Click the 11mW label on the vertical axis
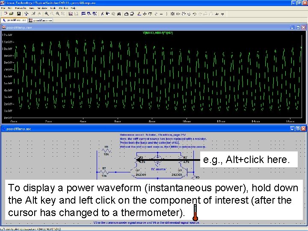This screenshot has width=308, height=231. [x=7, y=42]
